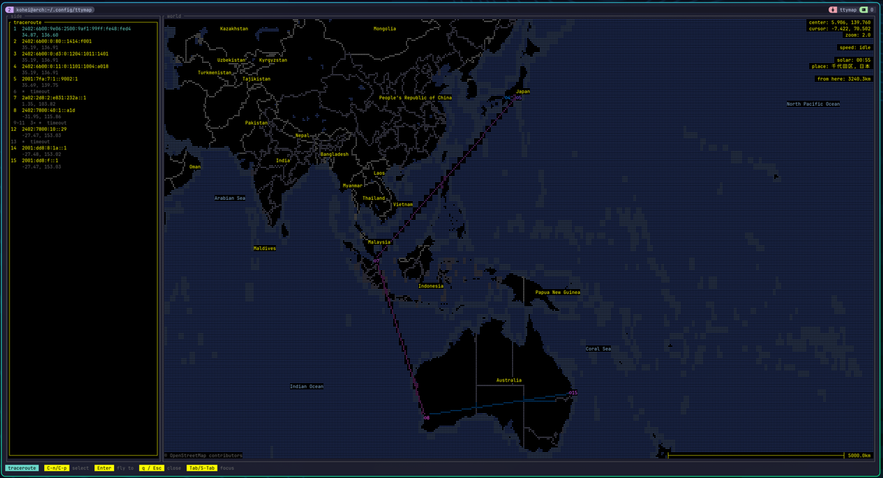Click the purple session number badge at top left
The width and height of the screenshot is (883, 478).
(x=10, y=10)
